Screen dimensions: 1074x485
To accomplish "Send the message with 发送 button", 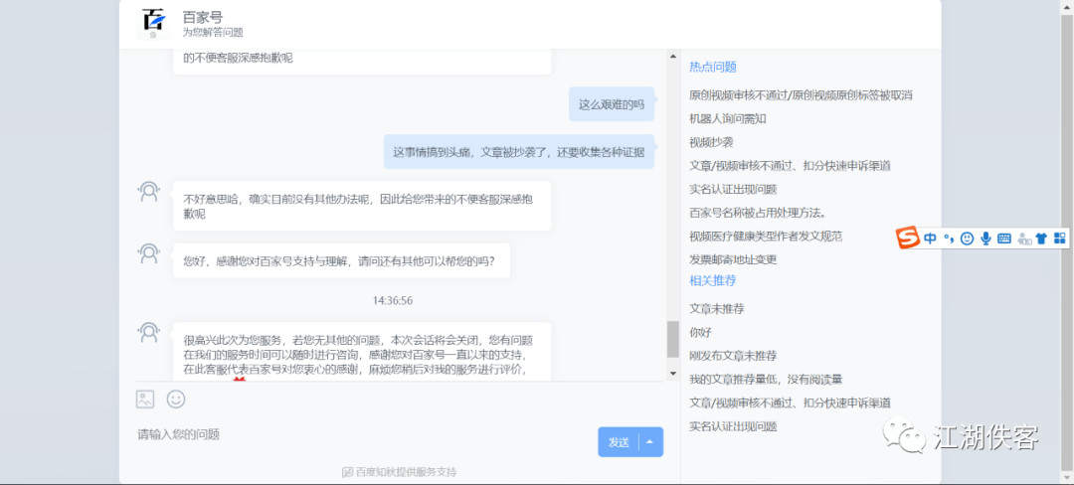I will 619,442.
